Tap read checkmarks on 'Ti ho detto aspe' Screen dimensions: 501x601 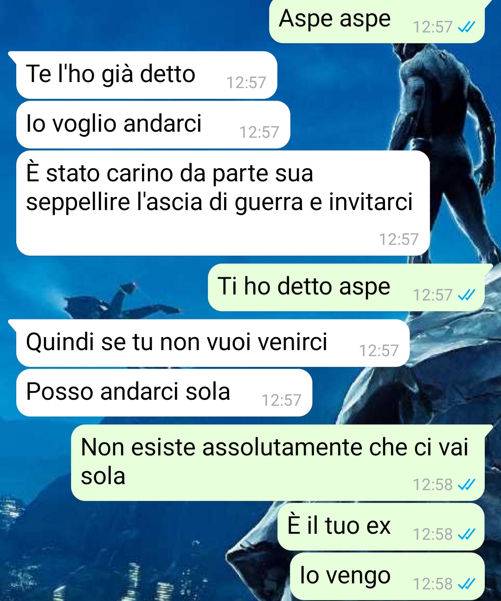point(466,295)
